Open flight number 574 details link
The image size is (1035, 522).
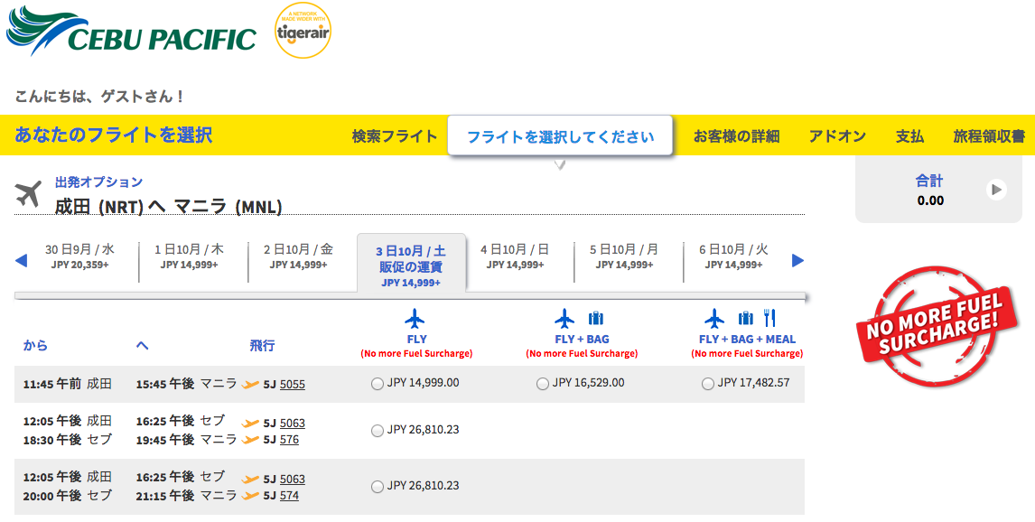289,496
